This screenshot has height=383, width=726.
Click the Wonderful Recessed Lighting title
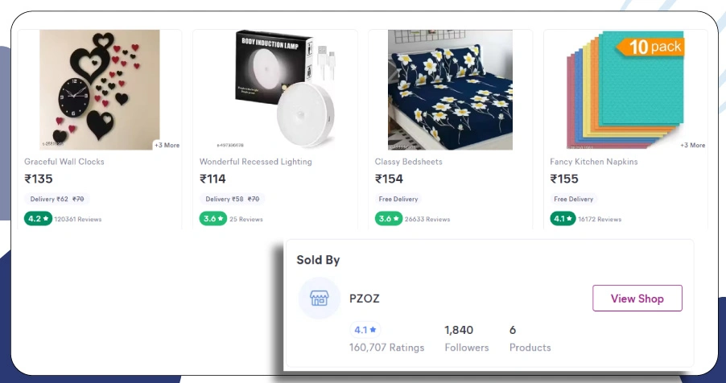pyautogui.click(x=255, y=162)
